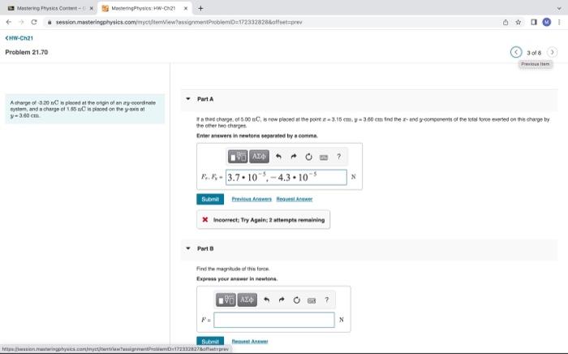Screen dimensions: 568x354
Task: Click Request Answer link in Part A
Action: point(294,199)
